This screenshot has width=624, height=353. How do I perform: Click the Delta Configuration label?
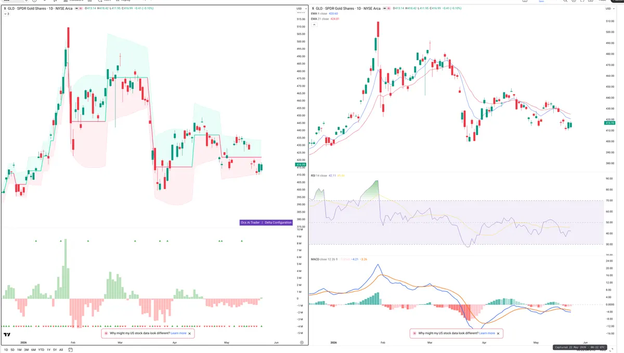[278, 223]
